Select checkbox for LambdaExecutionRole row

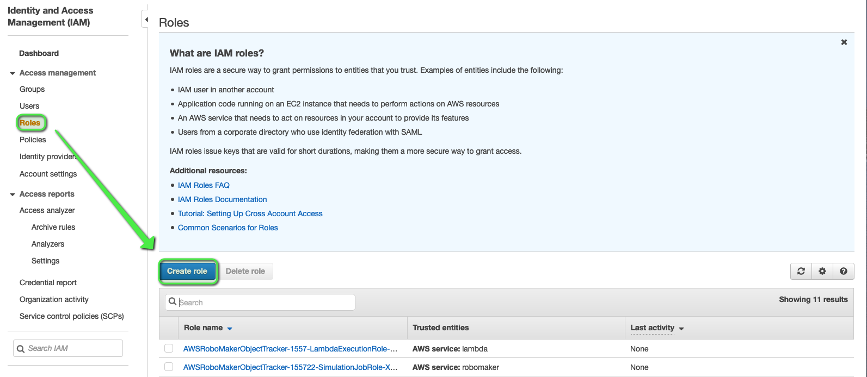pyautogui.click(x=169, y=348)
